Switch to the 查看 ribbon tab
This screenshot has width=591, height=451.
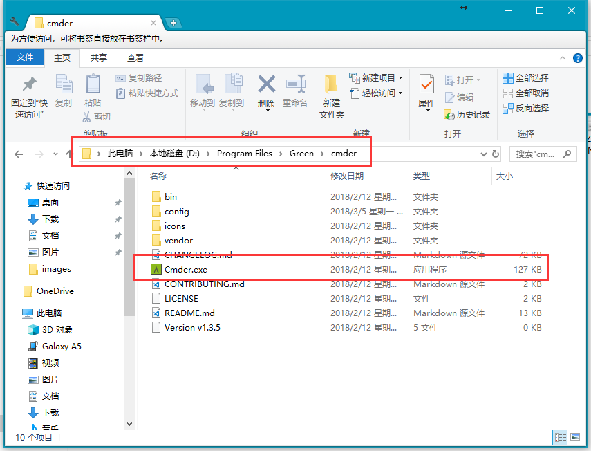point(135,57)
